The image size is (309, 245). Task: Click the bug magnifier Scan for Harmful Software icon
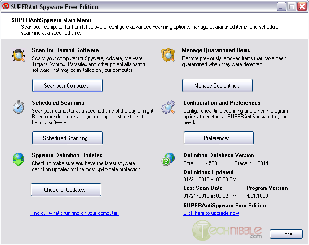(x=18, y=55)
